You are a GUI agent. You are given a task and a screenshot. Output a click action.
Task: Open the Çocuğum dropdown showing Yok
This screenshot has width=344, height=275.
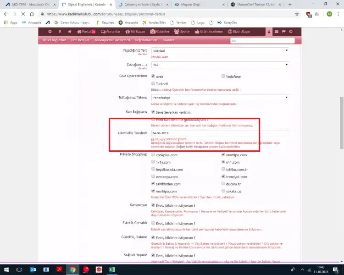220,65
